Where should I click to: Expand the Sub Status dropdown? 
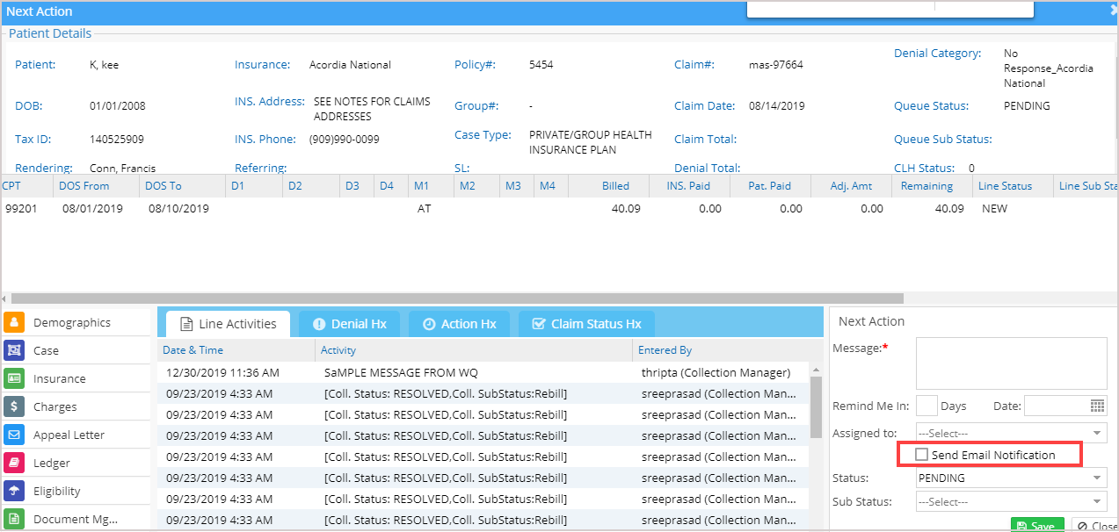(x=1011, y=502)
